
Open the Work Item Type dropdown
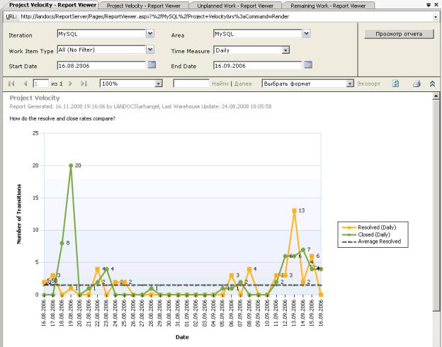tap(149, 50)
